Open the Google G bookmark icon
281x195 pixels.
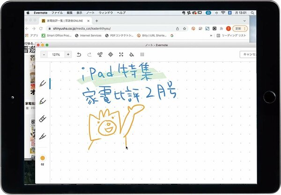pos(172,36)
